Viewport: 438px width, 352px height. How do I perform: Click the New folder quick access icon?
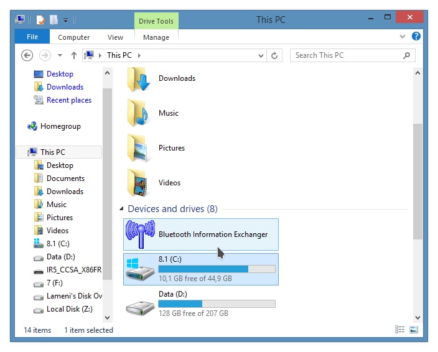pyautogui.click(x=54, y=20)
